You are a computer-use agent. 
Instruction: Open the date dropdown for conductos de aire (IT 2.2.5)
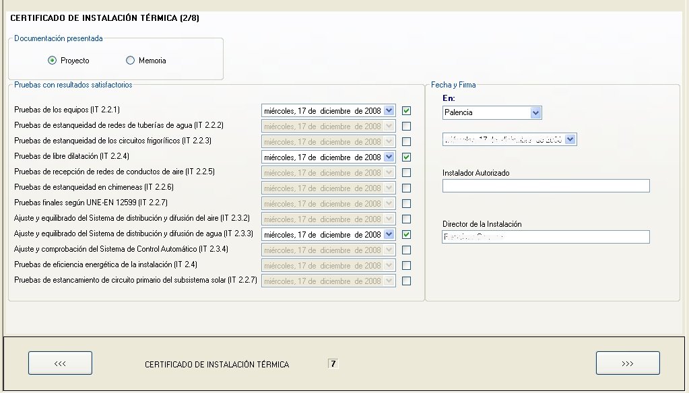[x=389, y=172]
